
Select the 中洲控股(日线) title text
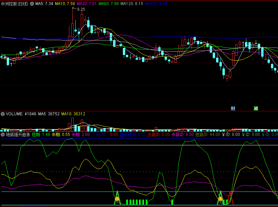click(14, 4)
